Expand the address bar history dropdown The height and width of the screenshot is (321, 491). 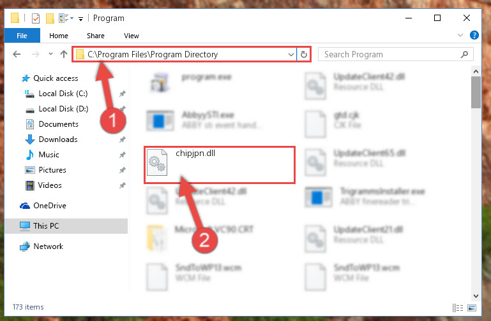tap(291, 55)
